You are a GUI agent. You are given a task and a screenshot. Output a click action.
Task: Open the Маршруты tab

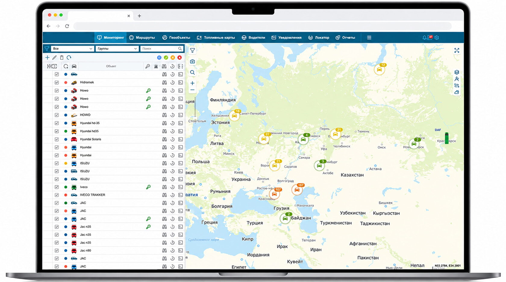pyautogui.click(x=142, y=38)
